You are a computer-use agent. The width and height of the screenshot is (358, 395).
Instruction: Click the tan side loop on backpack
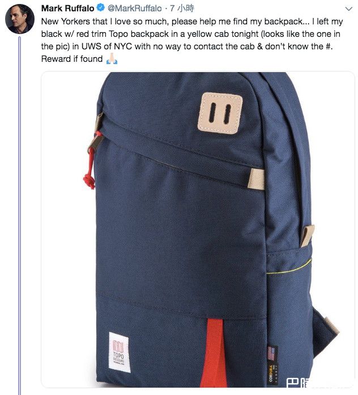pos(307,236)
